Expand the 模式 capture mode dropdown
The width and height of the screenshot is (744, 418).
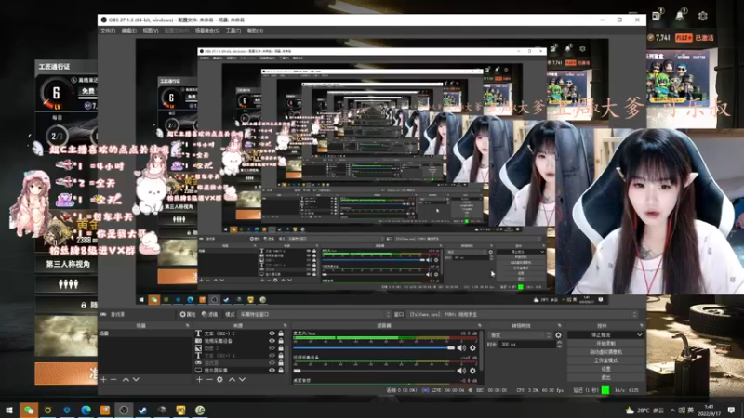(x=314, y=314)
